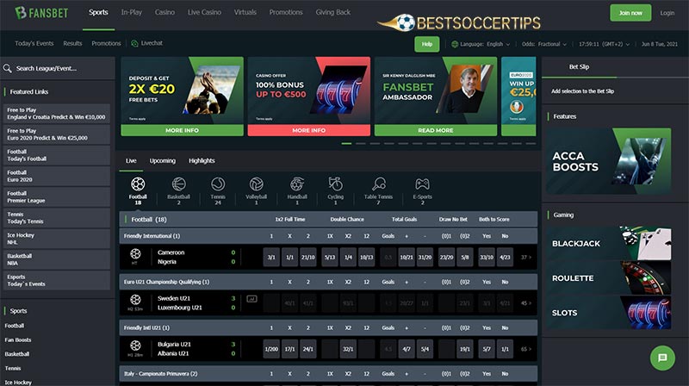Screen dimensions: 689x386
Task: Select the Football sport icon
Action: pyautogui.click(x=138, y=184)
